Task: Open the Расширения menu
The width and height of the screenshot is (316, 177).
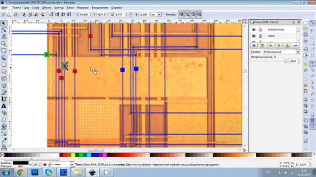Action: point(100,8)
